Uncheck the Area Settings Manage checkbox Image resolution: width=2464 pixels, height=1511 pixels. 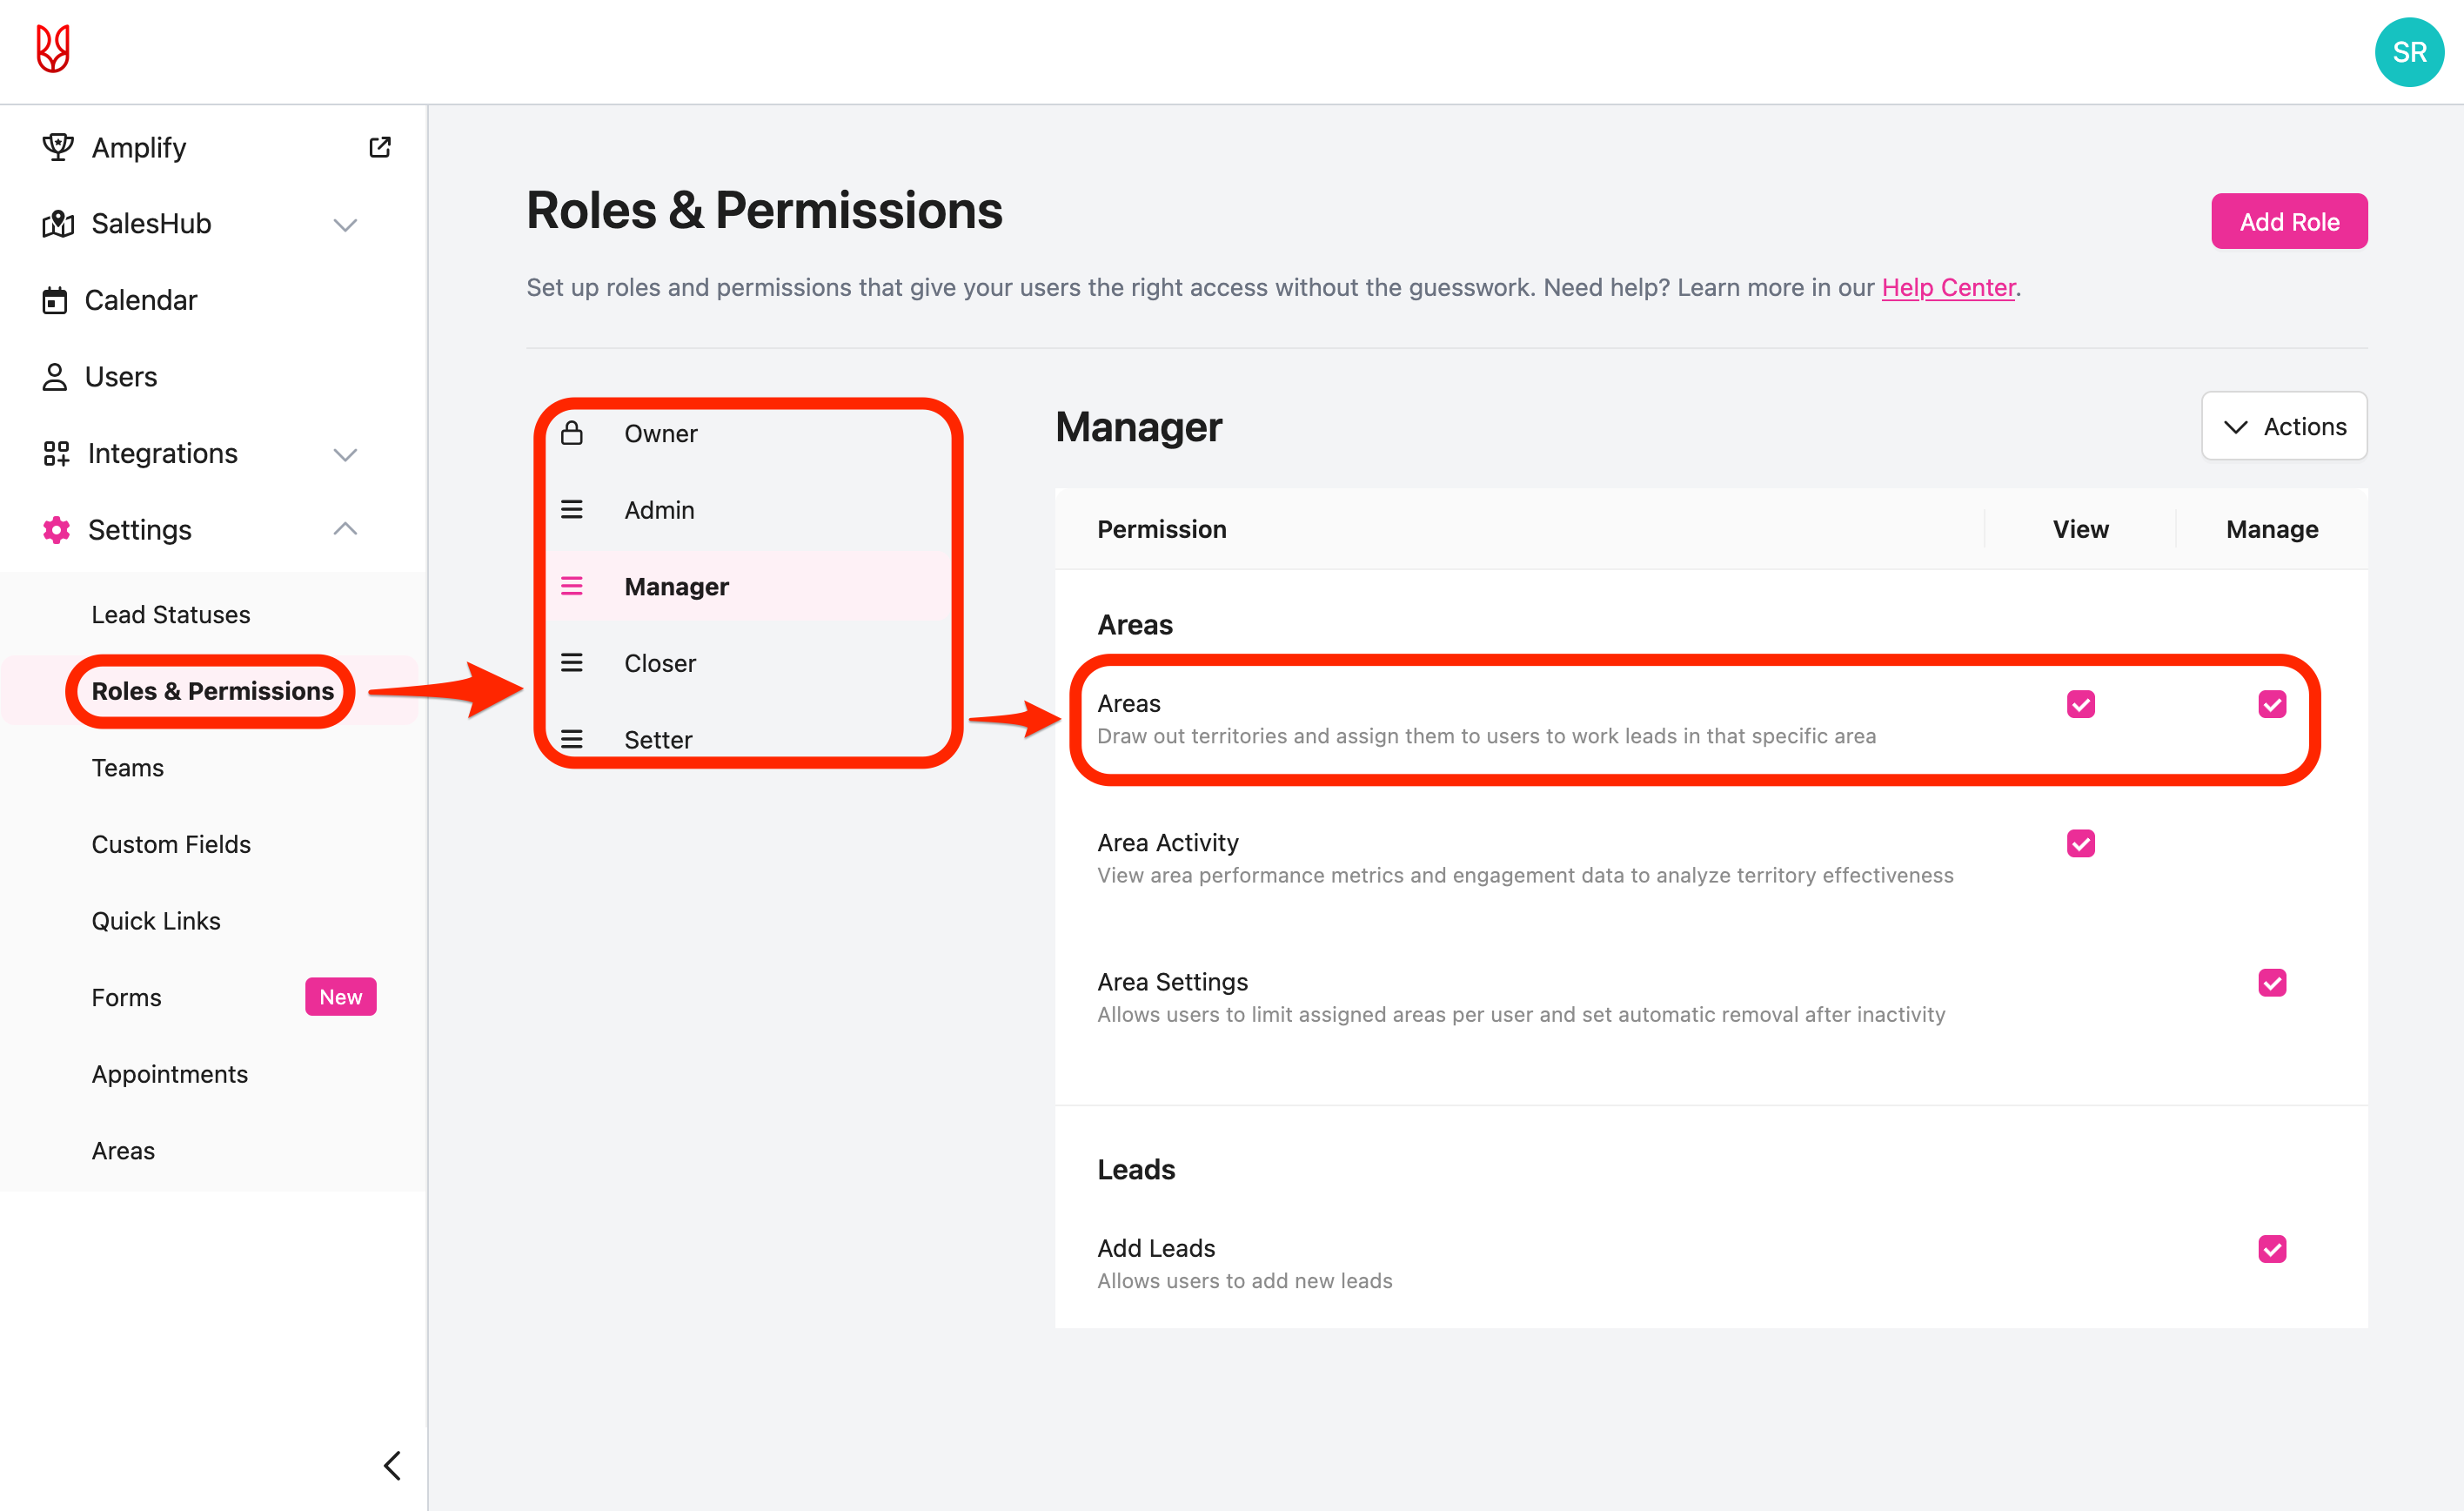pos(2271,983)
